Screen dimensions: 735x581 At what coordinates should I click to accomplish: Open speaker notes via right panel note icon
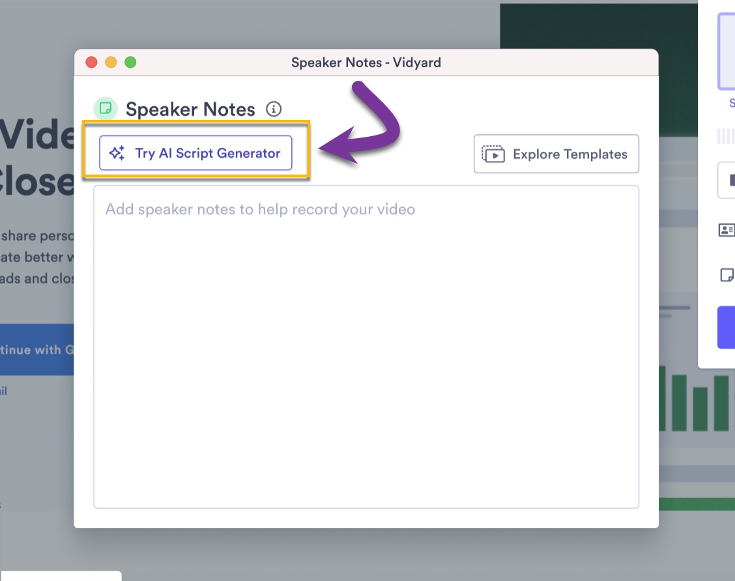click(727, 275)
